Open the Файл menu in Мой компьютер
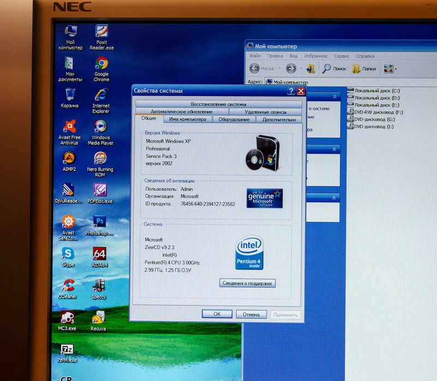 coord(255,56)
